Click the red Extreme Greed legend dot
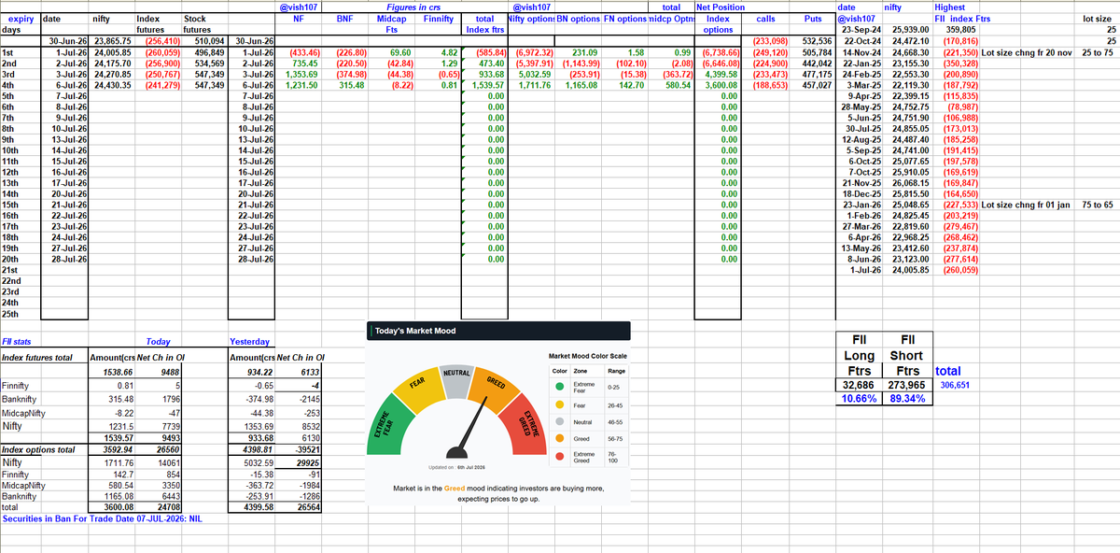The width and height of the screenshot is (1120, 553). 558,457
